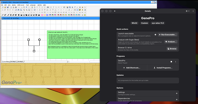Open the Table Layout menu
198x104 pixels.
pos(21,5)
